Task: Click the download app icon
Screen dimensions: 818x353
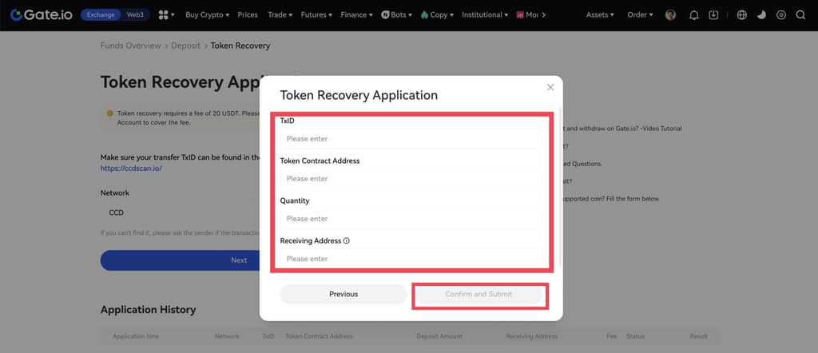Action: click(x=713, y=15)
